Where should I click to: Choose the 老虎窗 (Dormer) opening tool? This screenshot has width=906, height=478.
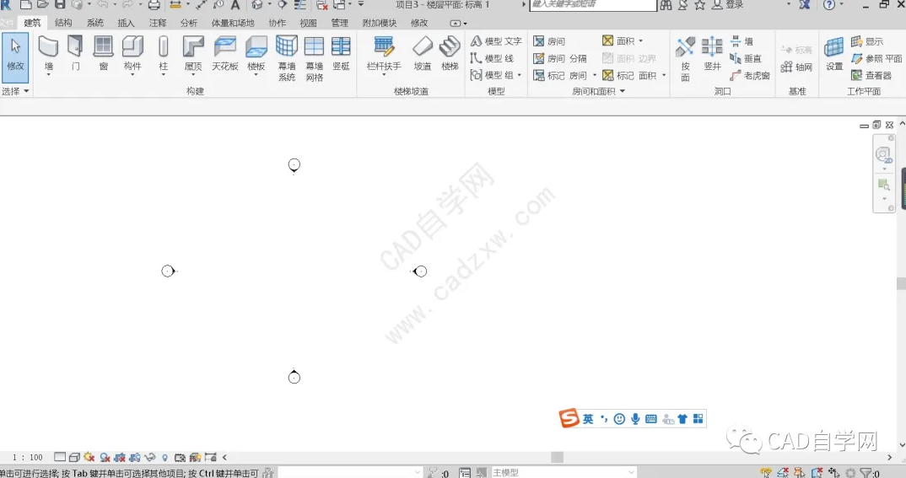click(x=749, y=76)
